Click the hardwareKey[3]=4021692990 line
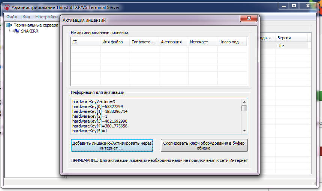Screen dimensions: 322x191 click(x=100, y=121)
